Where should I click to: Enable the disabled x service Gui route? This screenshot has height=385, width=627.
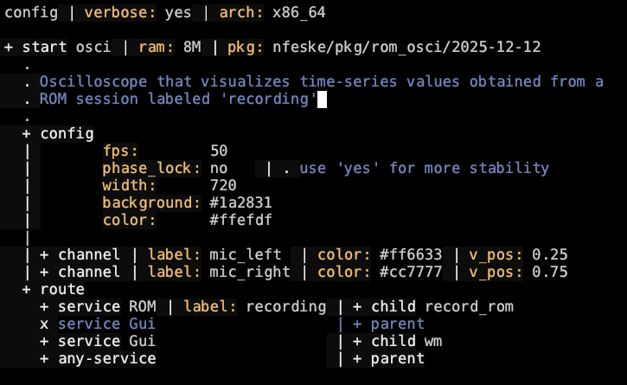44,324
